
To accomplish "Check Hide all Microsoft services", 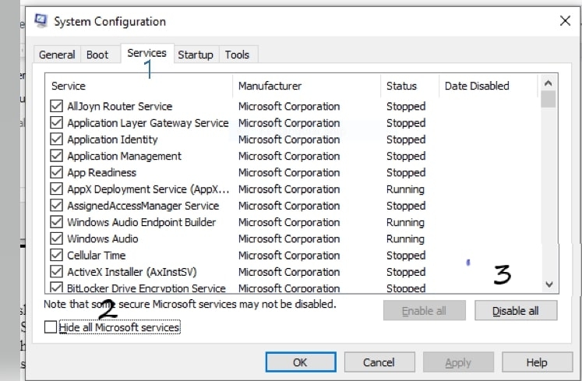I will point(50,327).
